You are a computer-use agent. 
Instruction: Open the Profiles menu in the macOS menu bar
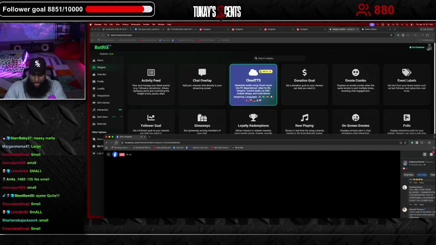(x=146, y=24)
